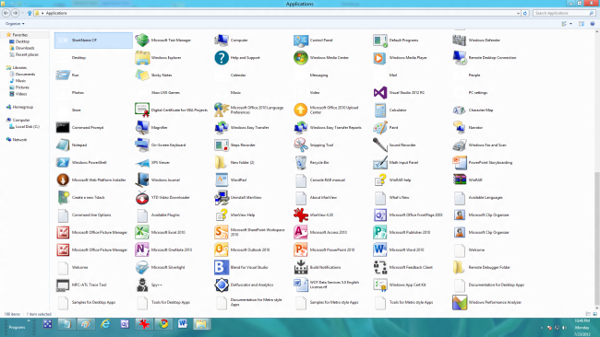Select the Paint application icon
600x337 pixels.
(x=380, y=127)
